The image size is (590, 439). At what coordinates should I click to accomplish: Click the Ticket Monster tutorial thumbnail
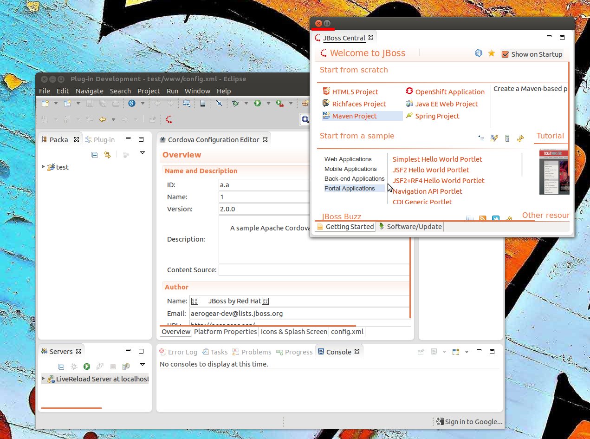(x=554, y=172)
